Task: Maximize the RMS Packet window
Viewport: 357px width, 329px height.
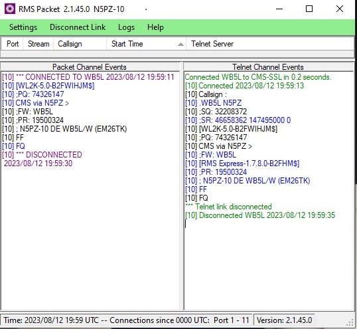Action: (x=309, y=9)
